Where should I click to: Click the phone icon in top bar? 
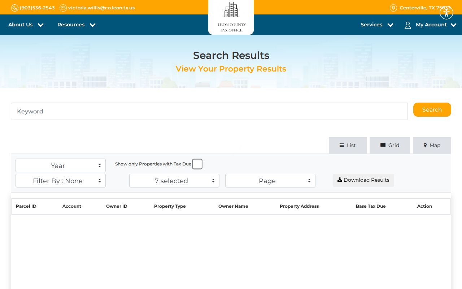coord(15,8)
